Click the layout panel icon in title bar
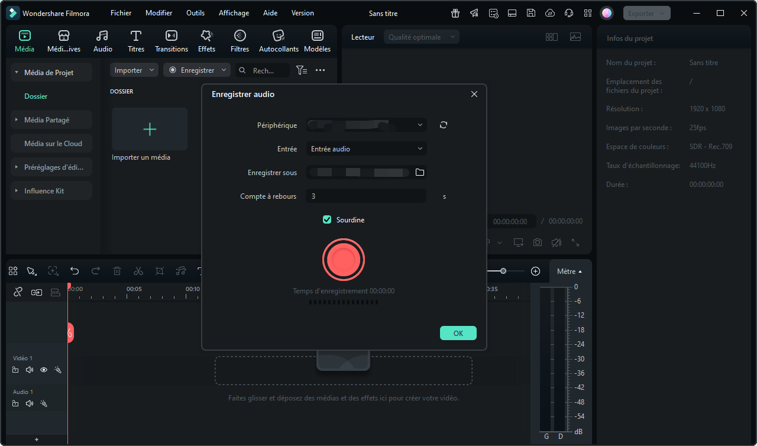The width and height of the screenshot is (757, 446). click(512, 13)
